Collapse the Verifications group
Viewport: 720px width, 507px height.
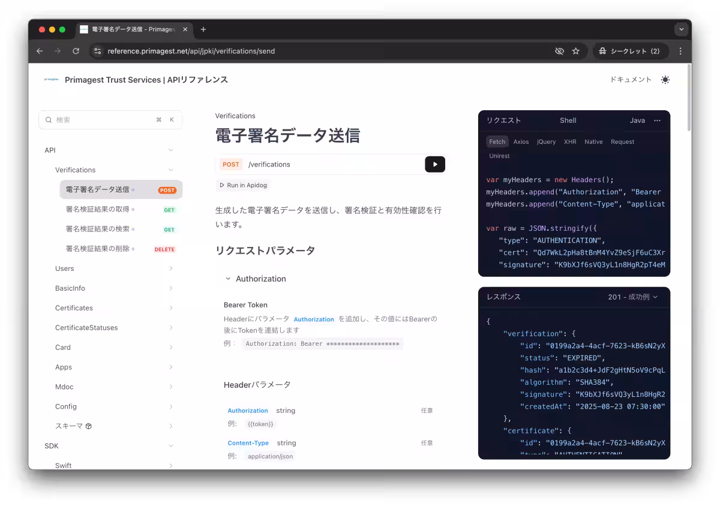(171, 170)
